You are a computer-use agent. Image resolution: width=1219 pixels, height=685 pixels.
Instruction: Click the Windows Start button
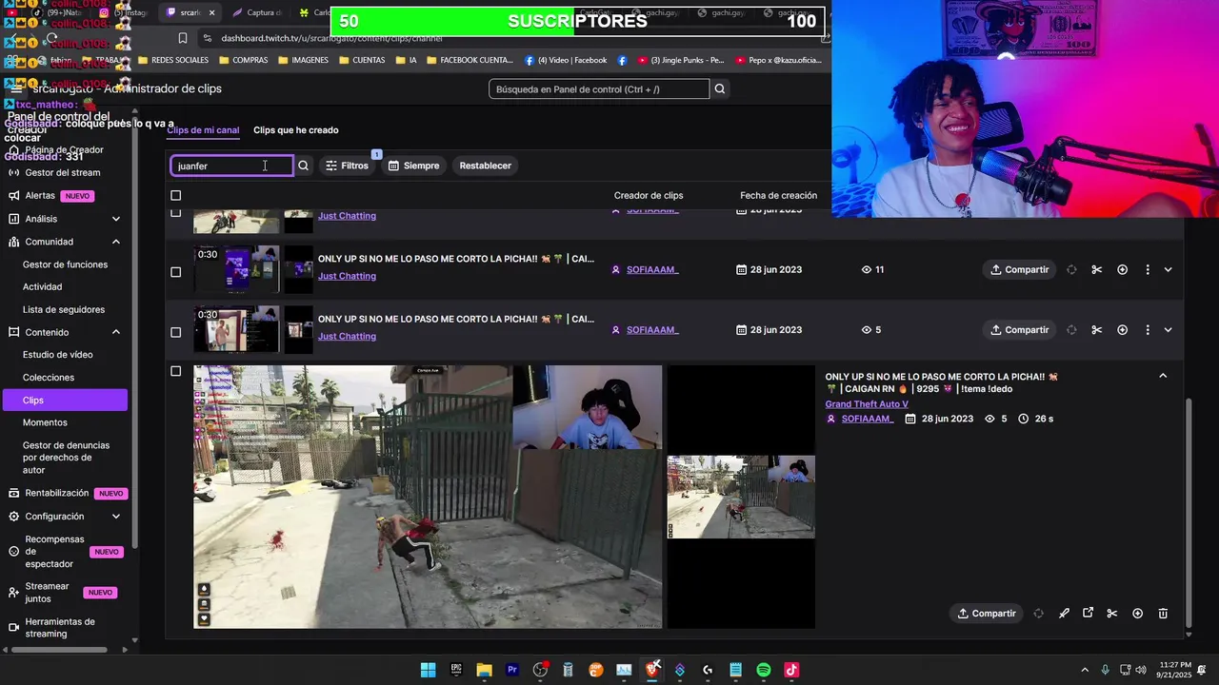point(429,670)
